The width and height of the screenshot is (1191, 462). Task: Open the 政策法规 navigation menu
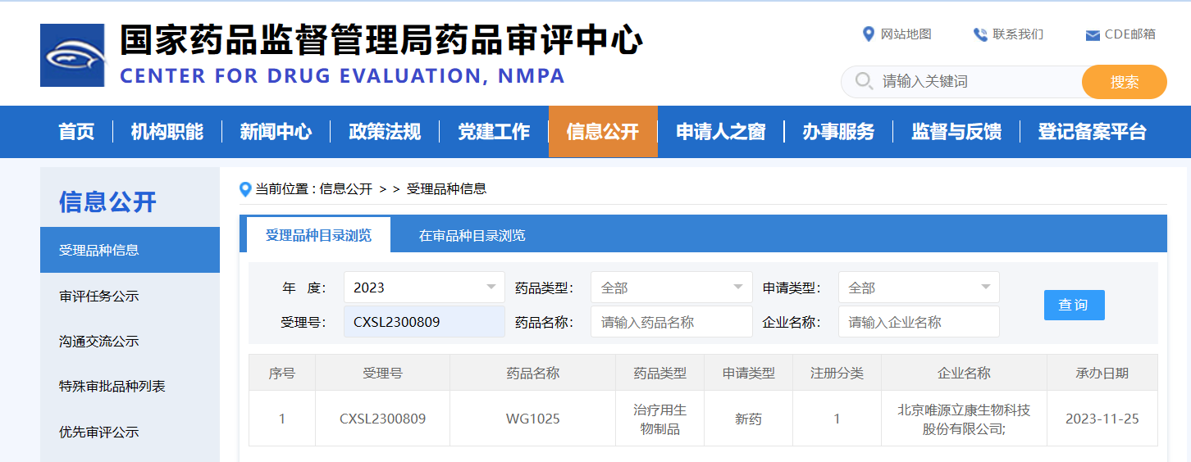click(385, 132)
